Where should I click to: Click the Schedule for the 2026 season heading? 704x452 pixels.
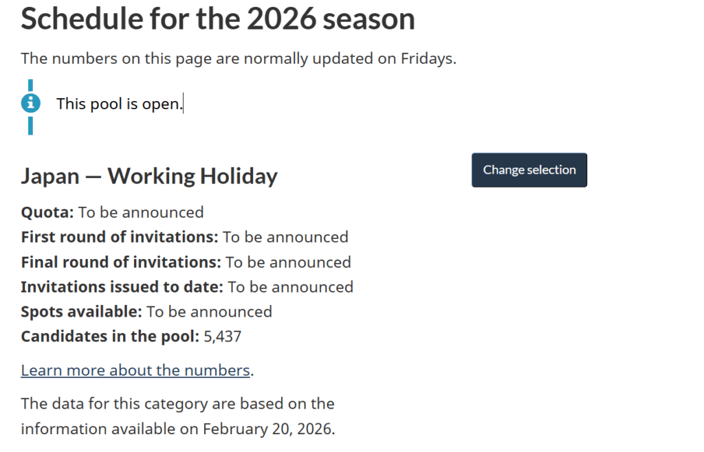218,19
